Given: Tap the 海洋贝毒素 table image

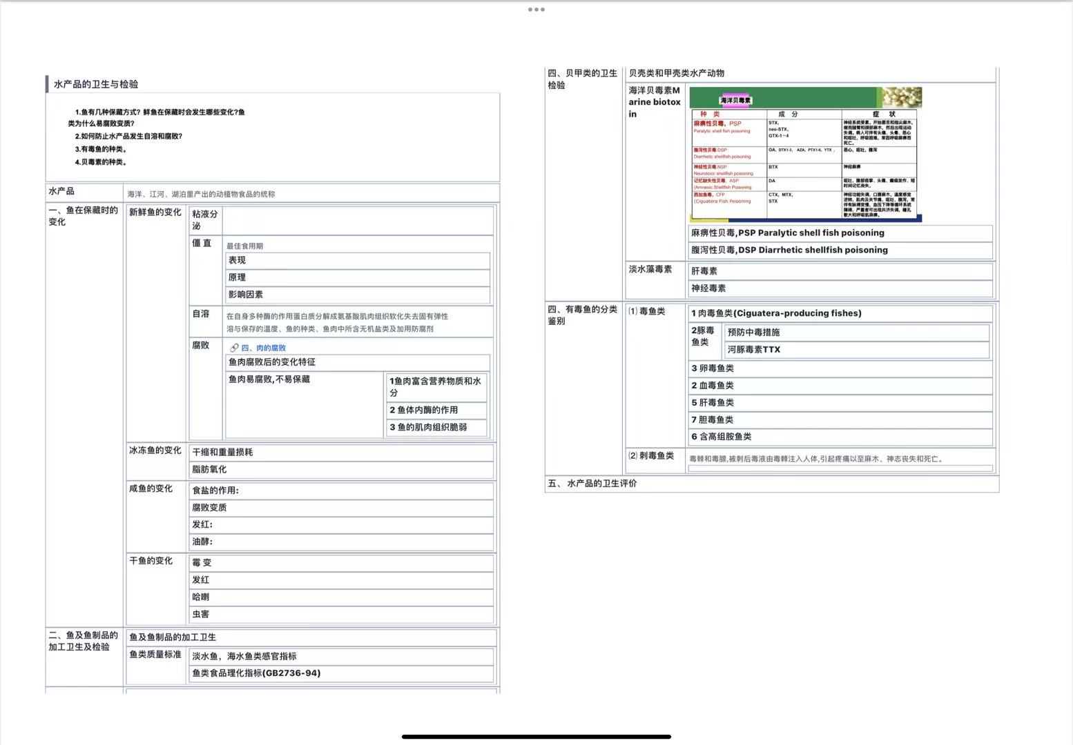Looking at the screenshot, I should click(x=805, y=155).
